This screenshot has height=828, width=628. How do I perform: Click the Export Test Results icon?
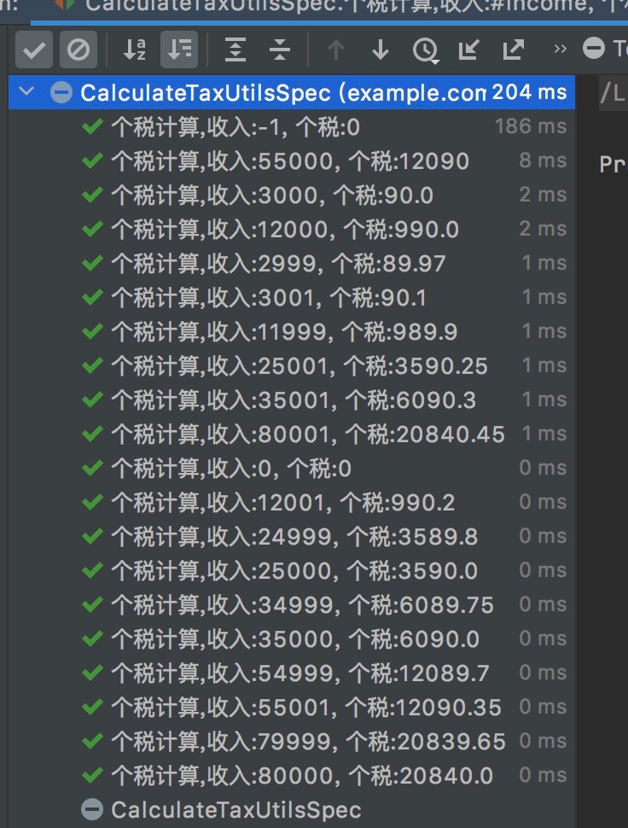(513, 50)
